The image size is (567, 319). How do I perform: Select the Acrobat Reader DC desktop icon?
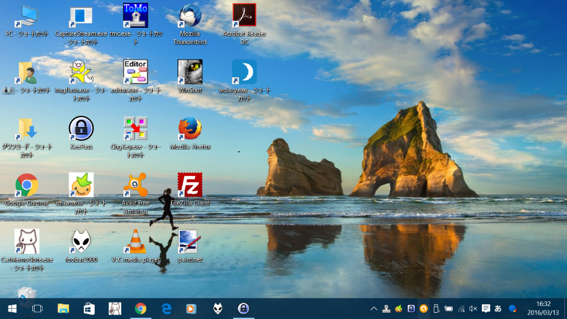pyautogui.click(x=244, y=16)
